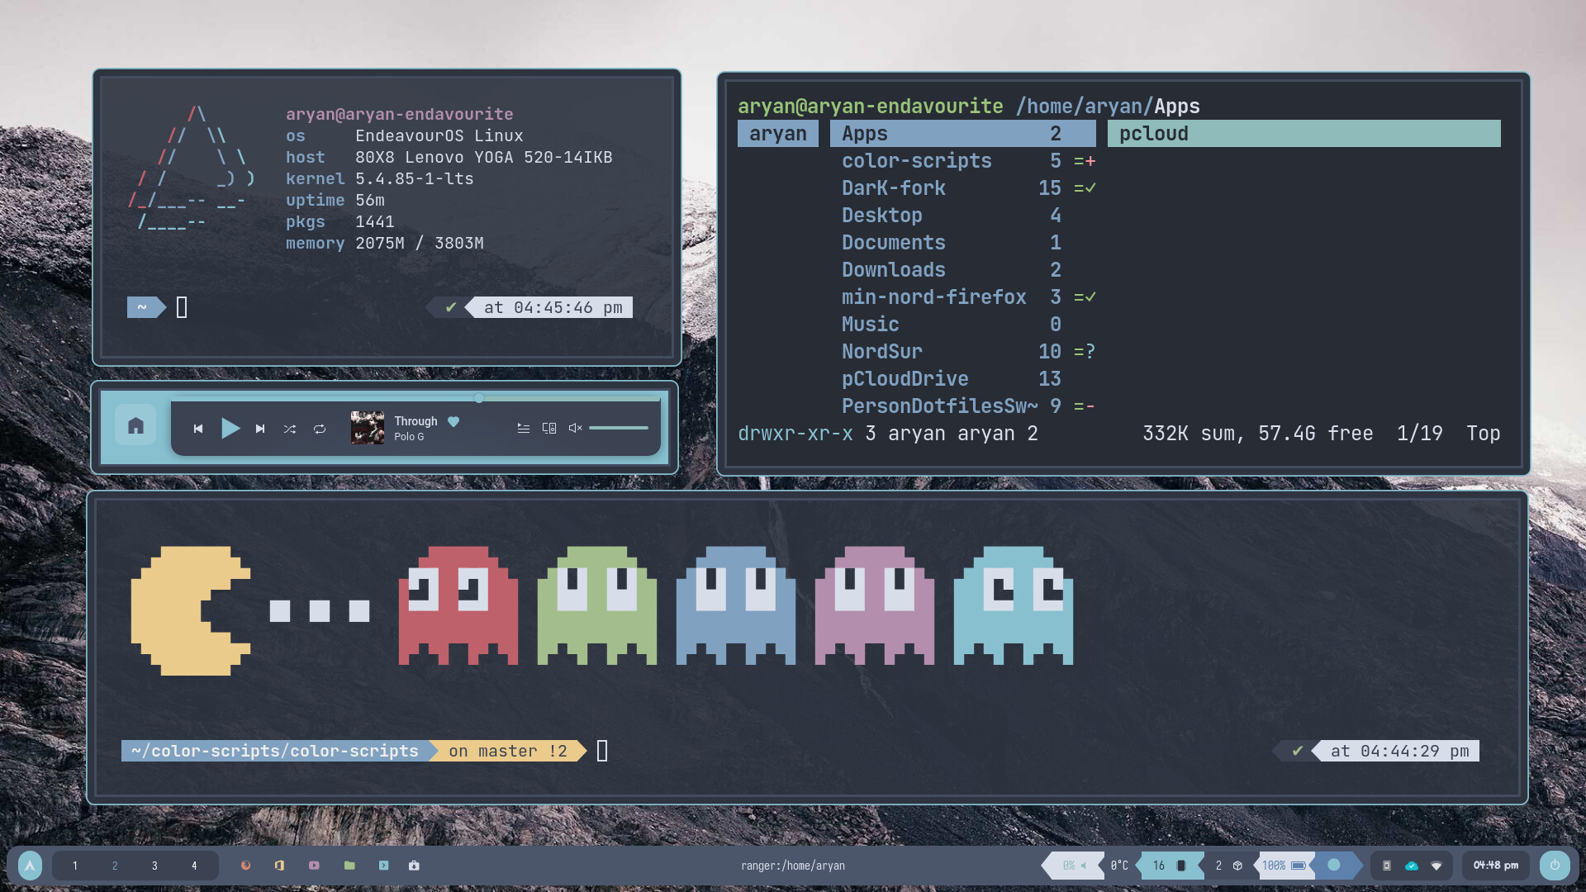
Task: Launch the terminal icon in bar
Action: coord(383,866)
